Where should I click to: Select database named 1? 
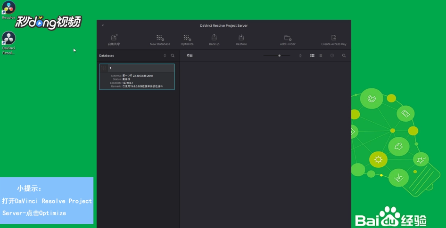click(x=137, y=77)
